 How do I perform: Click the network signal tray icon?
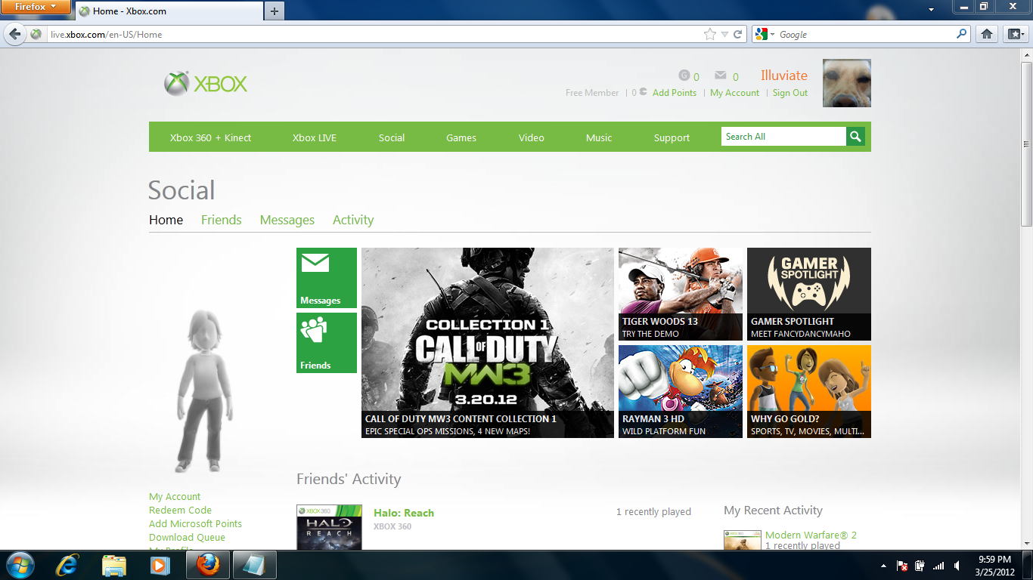(x=938, y=566)
